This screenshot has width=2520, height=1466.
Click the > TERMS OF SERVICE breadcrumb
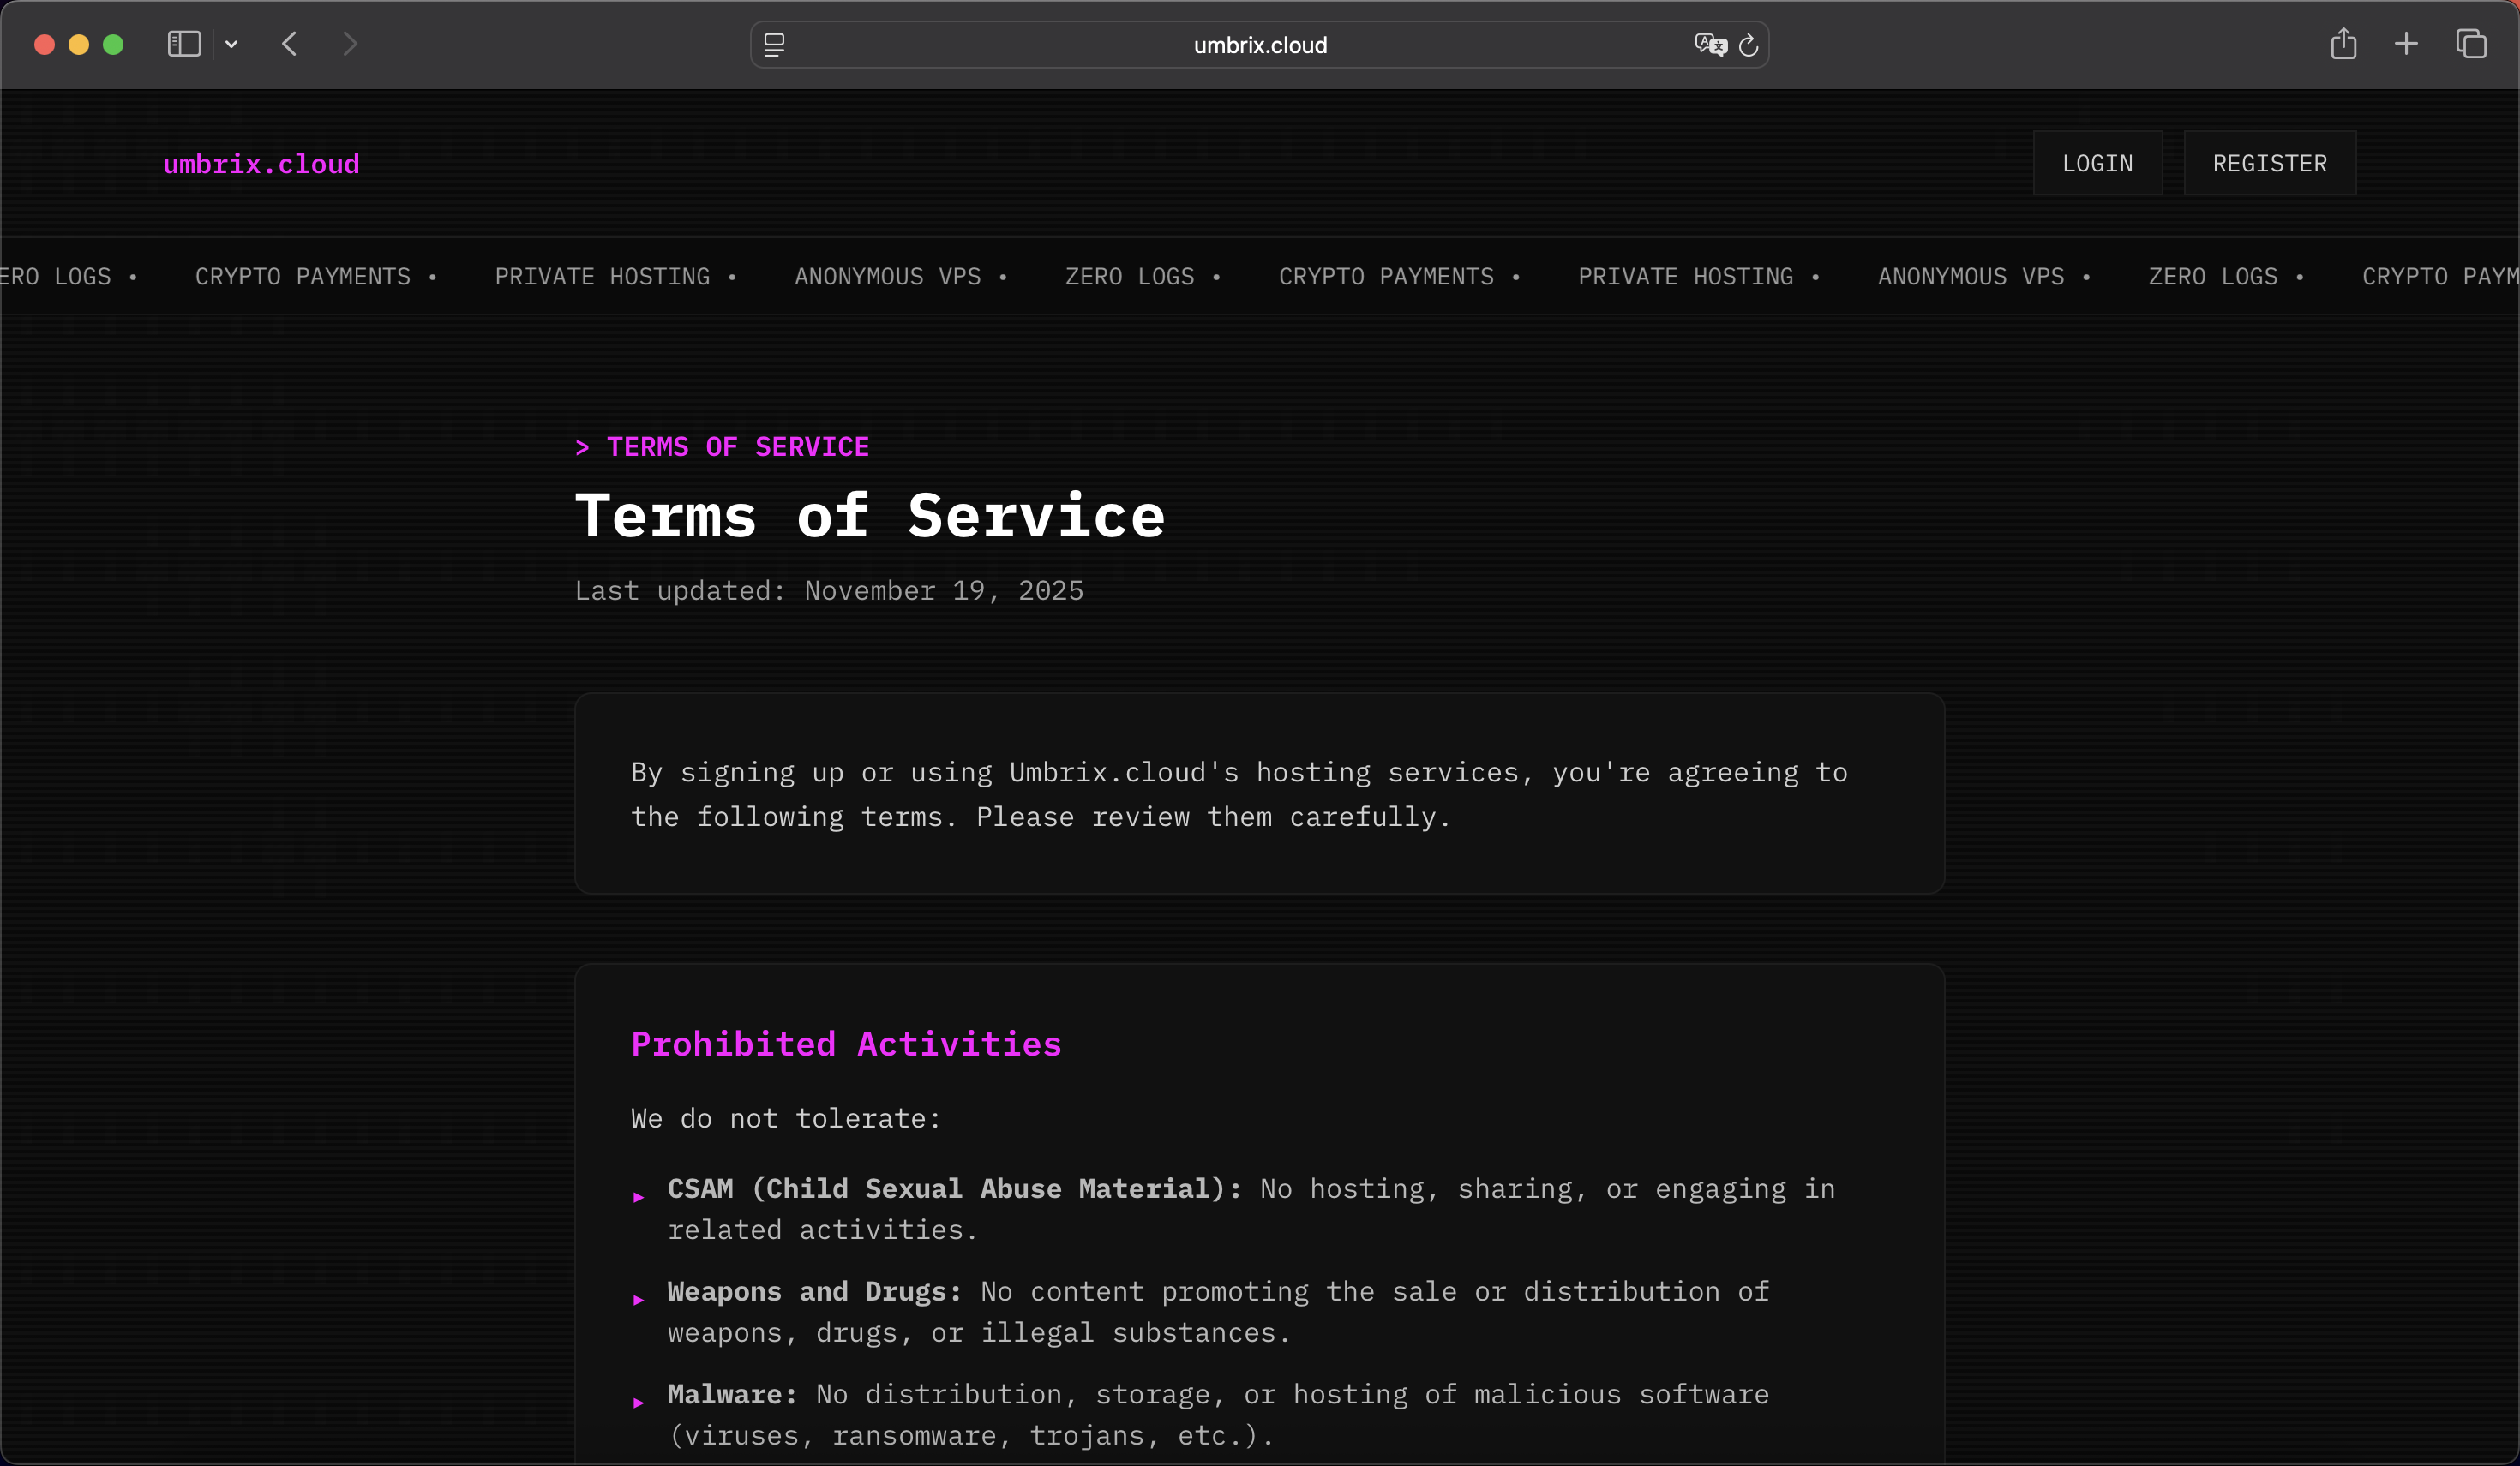click(x=721, y=446)
